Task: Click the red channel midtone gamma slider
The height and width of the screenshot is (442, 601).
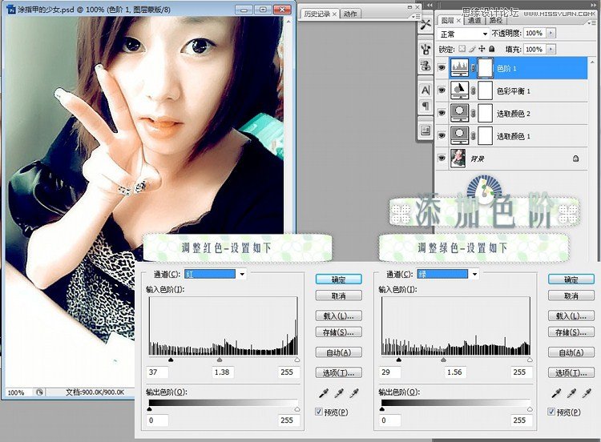Action: pyautogui.click(x=220, y=360)
